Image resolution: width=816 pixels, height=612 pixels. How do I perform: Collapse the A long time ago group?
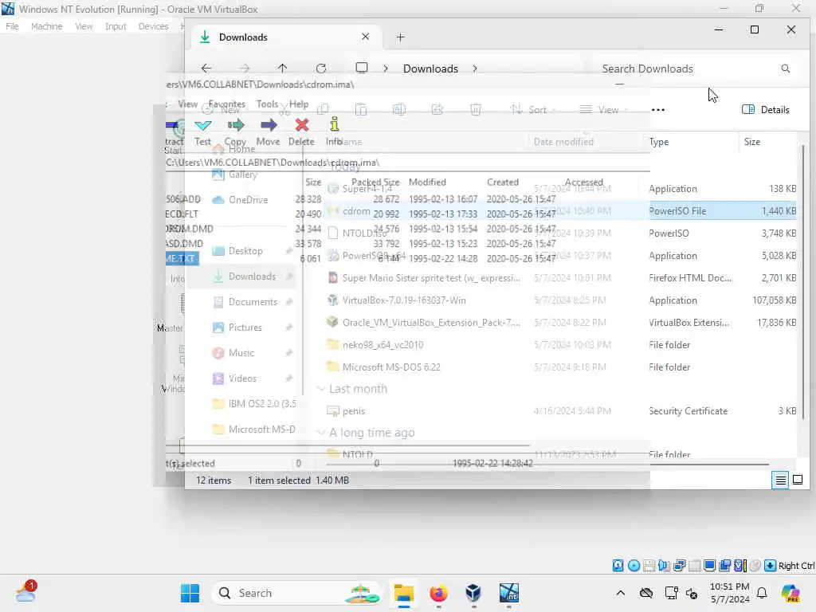[321, 433]
